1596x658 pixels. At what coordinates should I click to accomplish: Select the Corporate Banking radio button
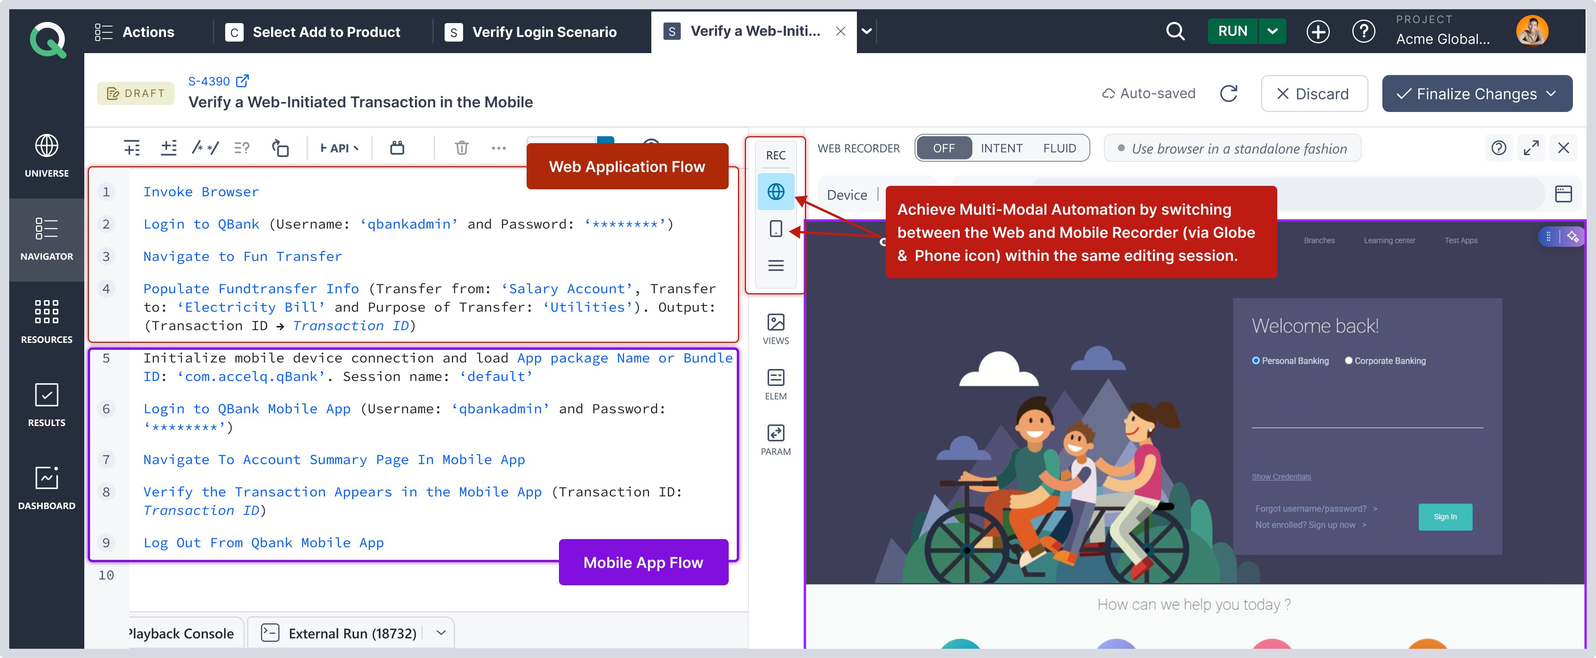click(x=1348, y=361)
